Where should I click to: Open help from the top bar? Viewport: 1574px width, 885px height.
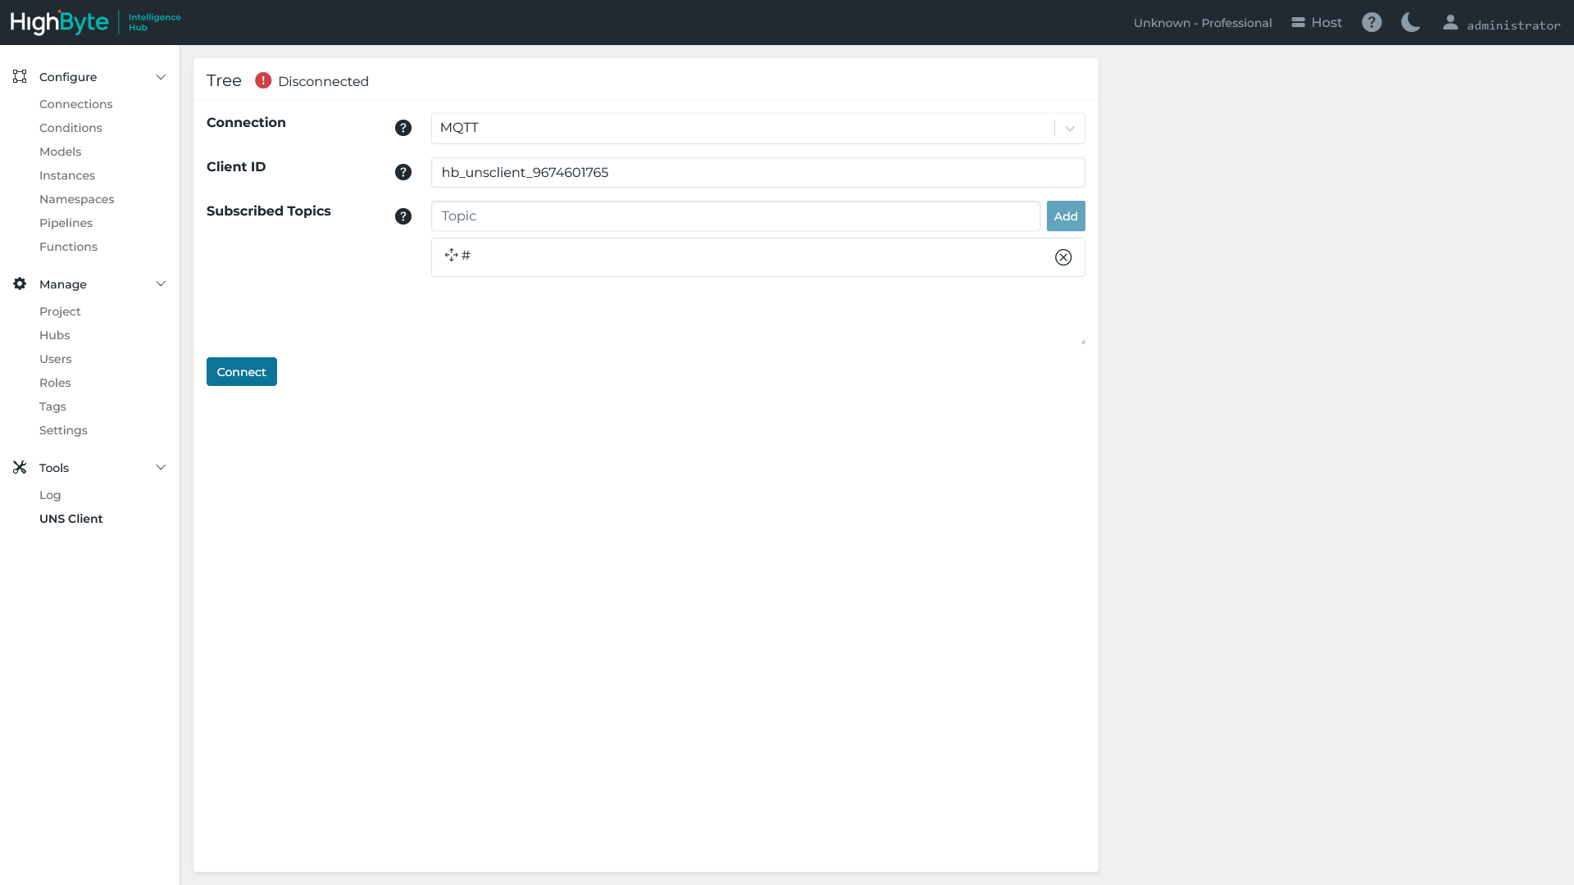point(1372,22)
